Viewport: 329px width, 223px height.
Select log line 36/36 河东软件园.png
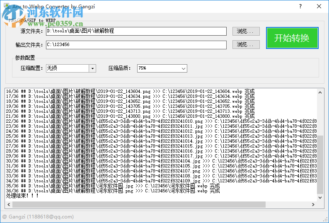(x=113, y=191)
